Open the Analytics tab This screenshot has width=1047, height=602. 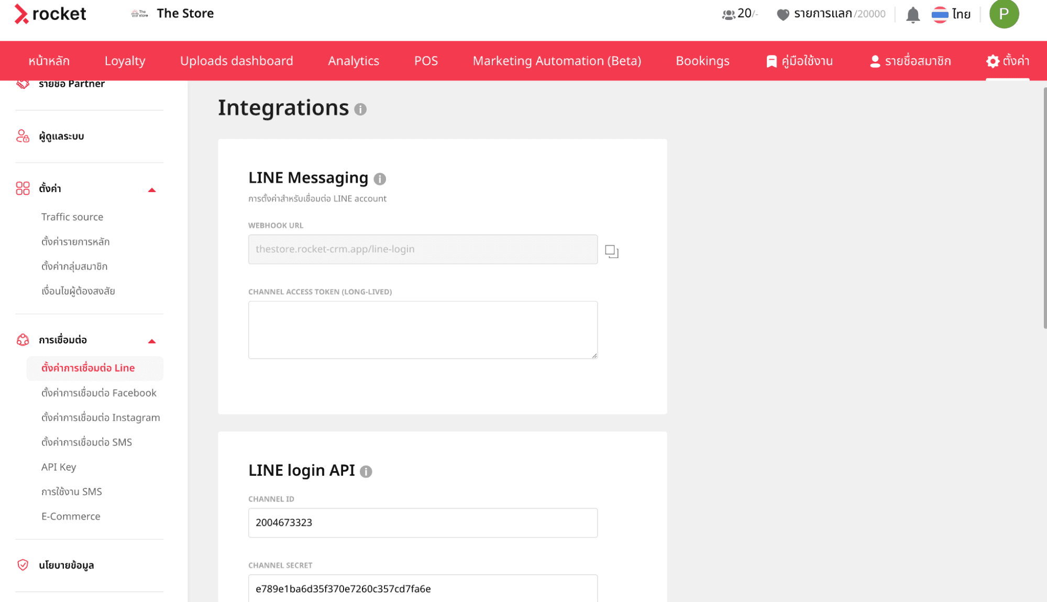click(353, 61)
